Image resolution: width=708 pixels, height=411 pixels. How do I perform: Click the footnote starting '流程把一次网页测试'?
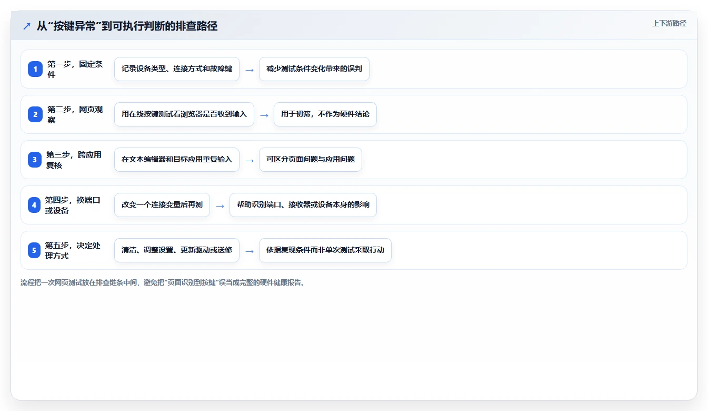tap(163, 282)
